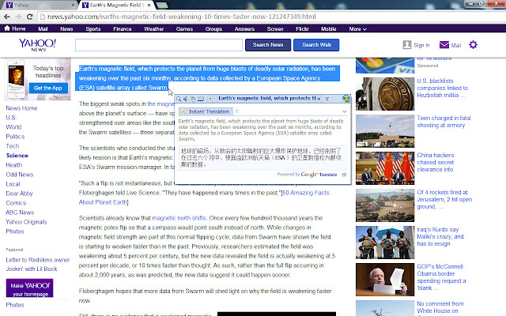Screen dimensions: 506x316
Task: Collapse the Instant Translation panel chevron
Action: click(342, 111)
